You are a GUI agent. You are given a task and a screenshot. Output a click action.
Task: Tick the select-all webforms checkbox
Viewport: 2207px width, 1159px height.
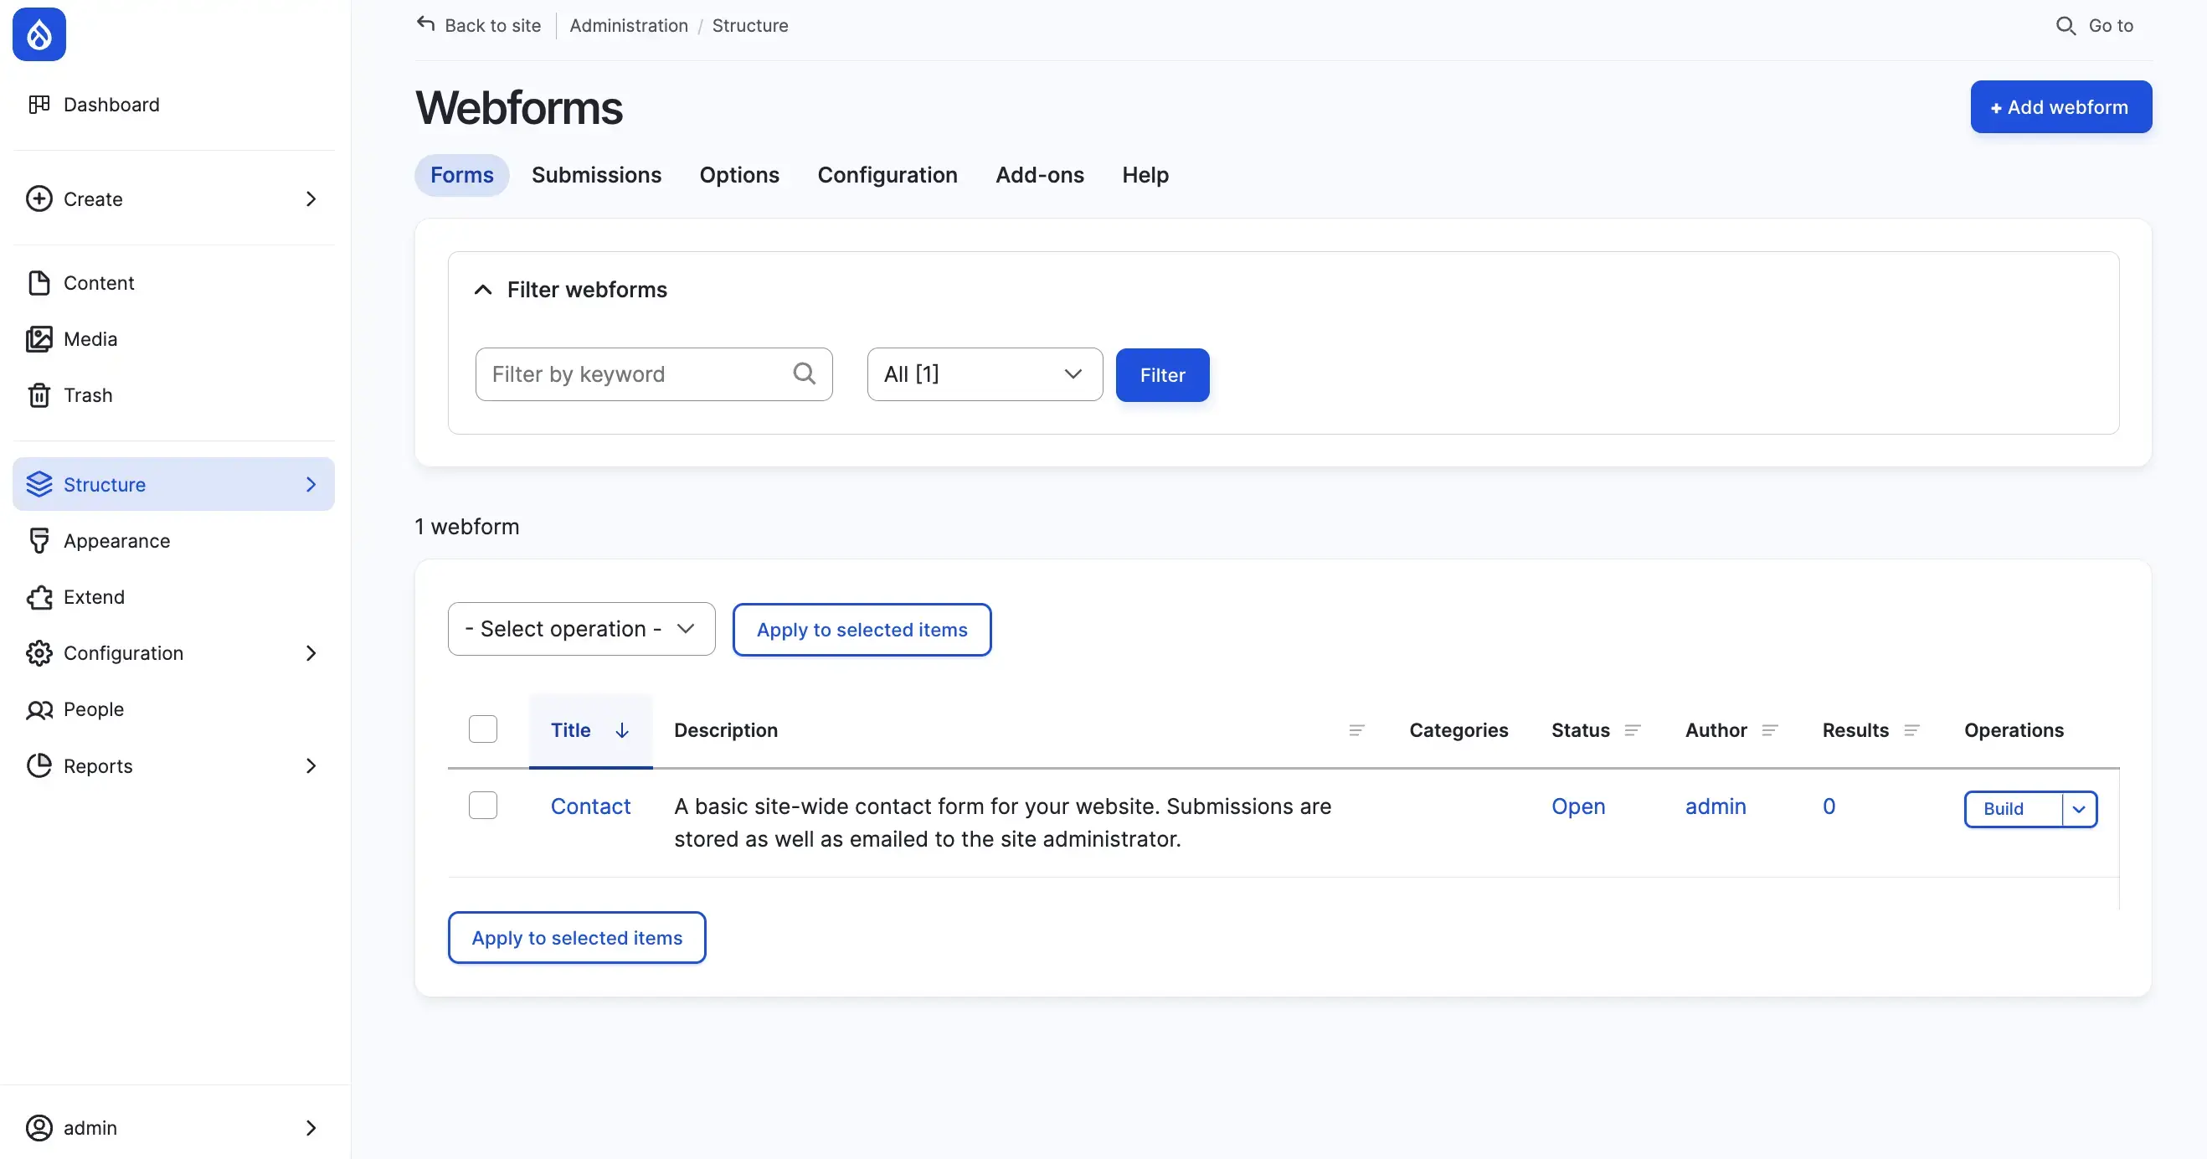(483, 729)
